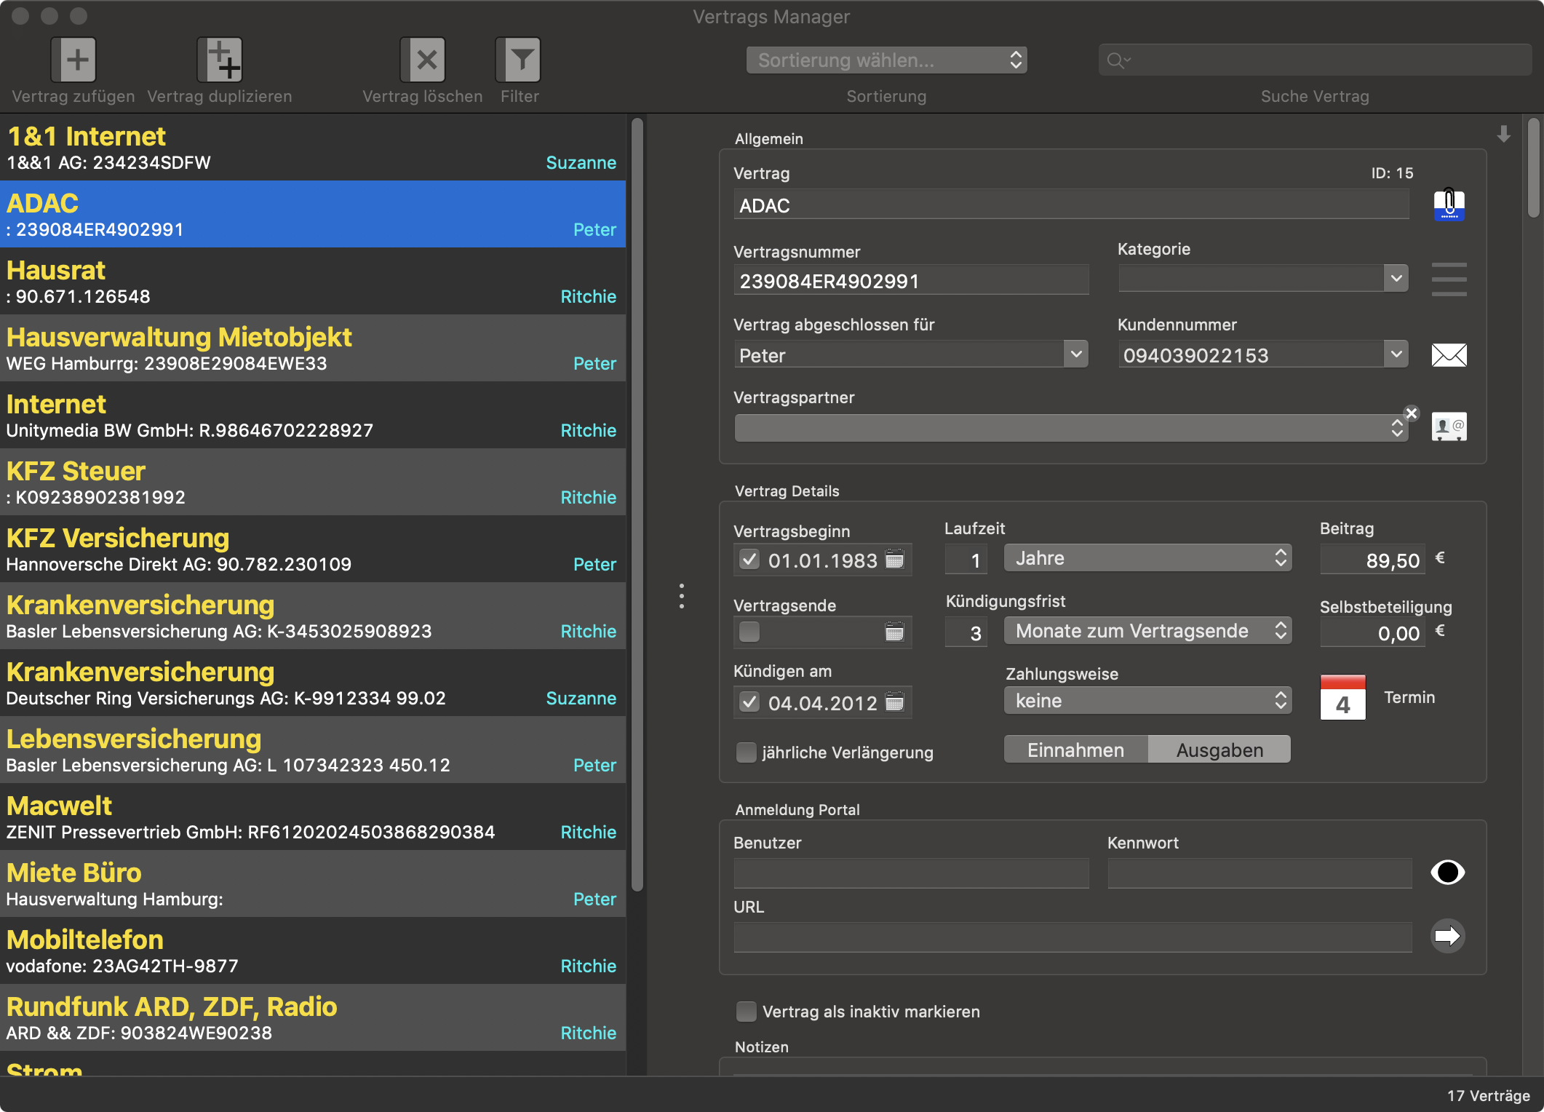Click the Termin calendar icon
1544x1112 pixels.
coord(1342,697)
